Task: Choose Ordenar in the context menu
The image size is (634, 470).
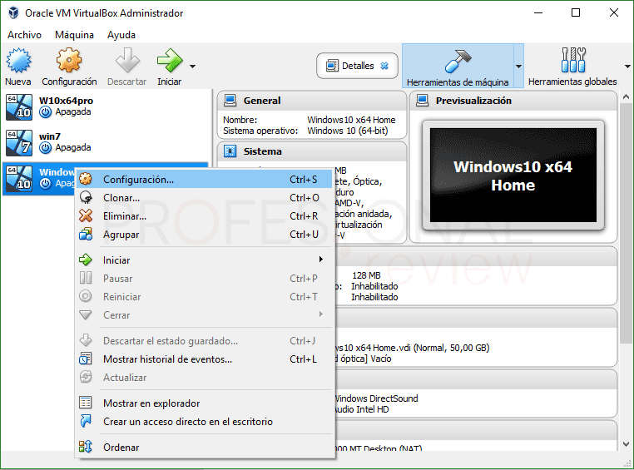Action: point(205,448)
